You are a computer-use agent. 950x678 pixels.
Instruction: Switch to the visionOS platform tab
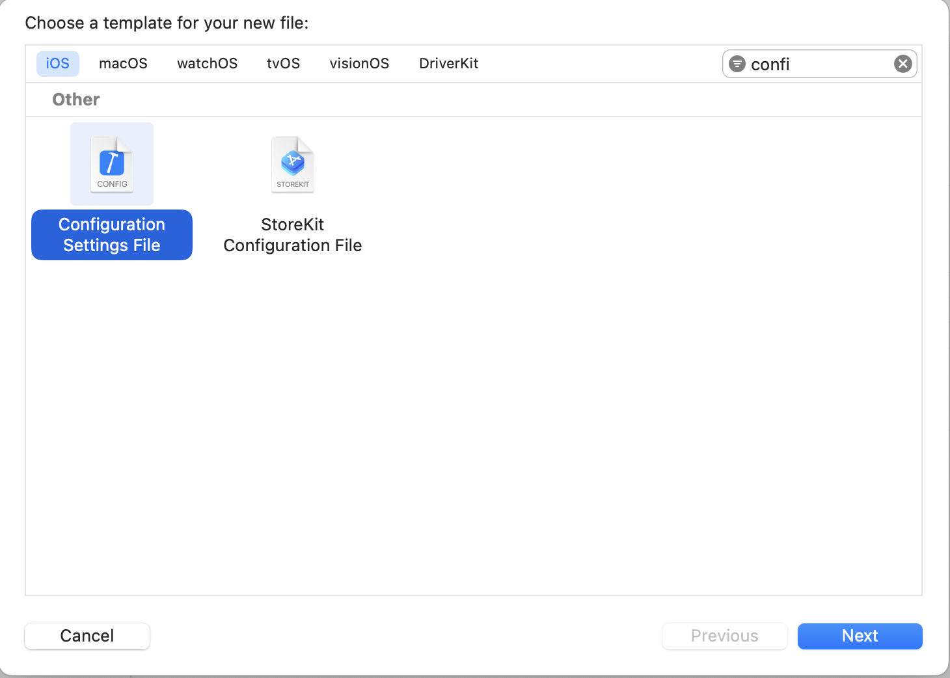coord(360,64)
